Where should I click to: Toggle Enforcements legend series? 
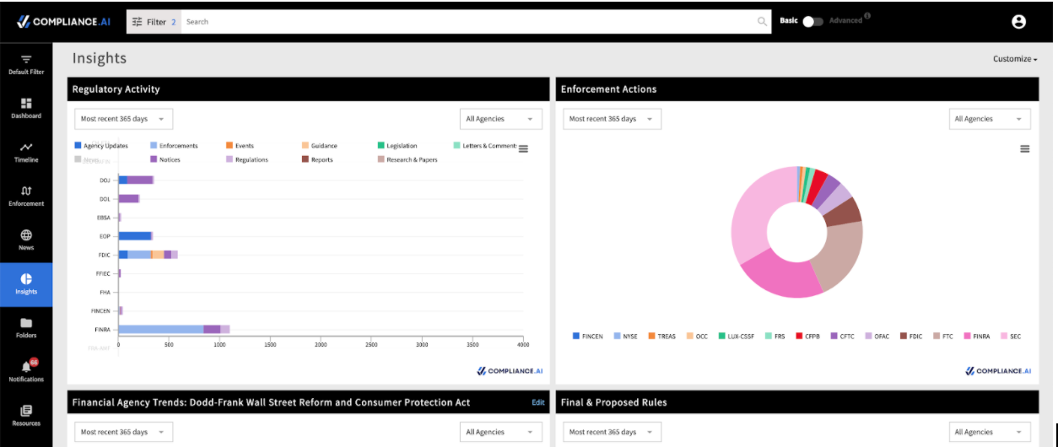174,146
